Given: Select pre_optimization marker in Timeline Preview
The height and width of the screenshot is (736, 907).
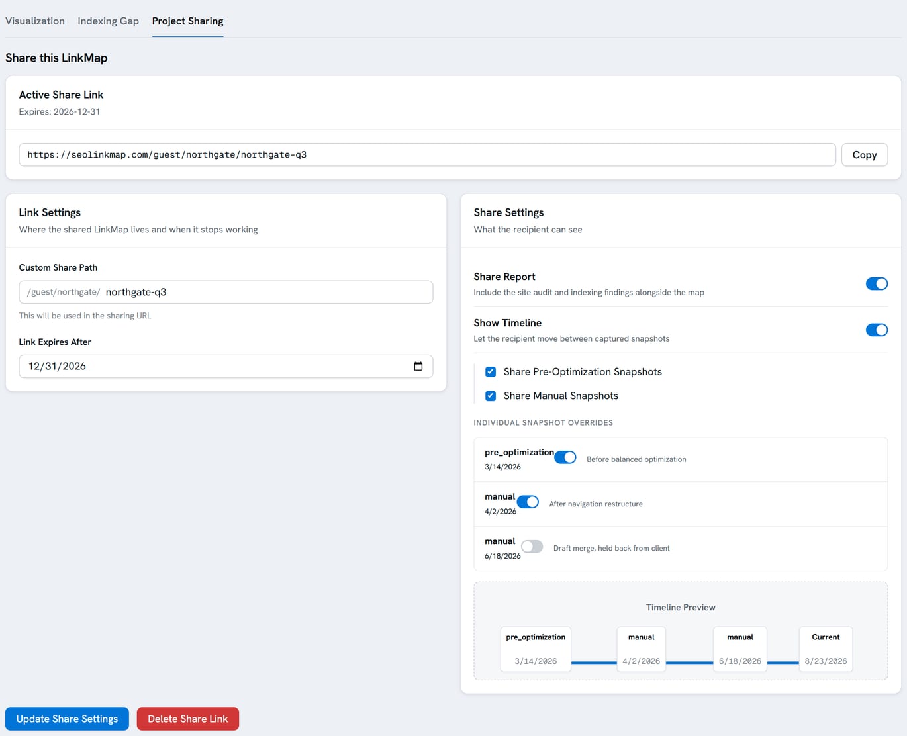Looking at the screenshot, I should coord(536,649).
